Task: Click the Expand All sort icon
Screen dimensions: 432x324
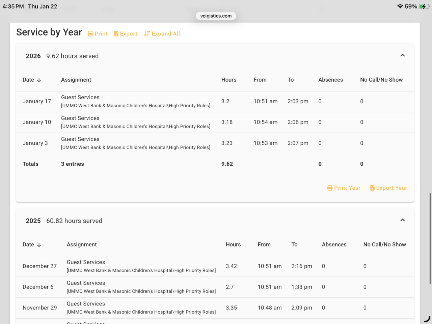Action: click(146, 34)
